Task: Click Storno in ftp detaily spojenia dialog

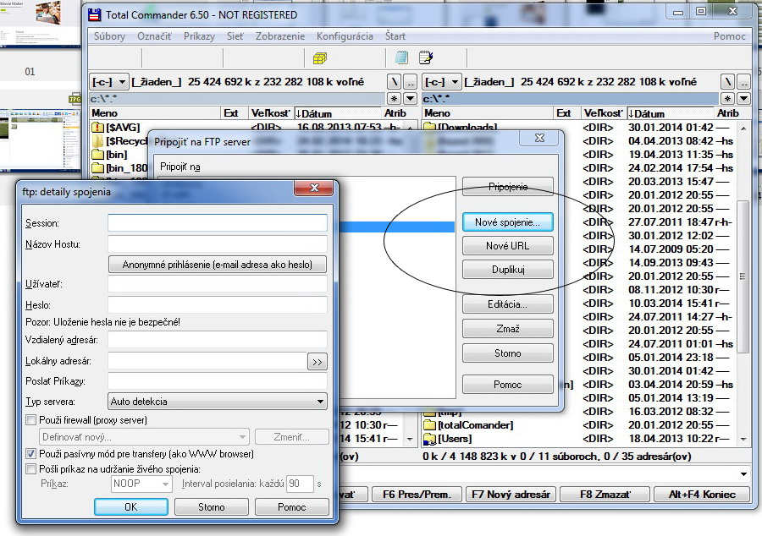Action: 212,507
